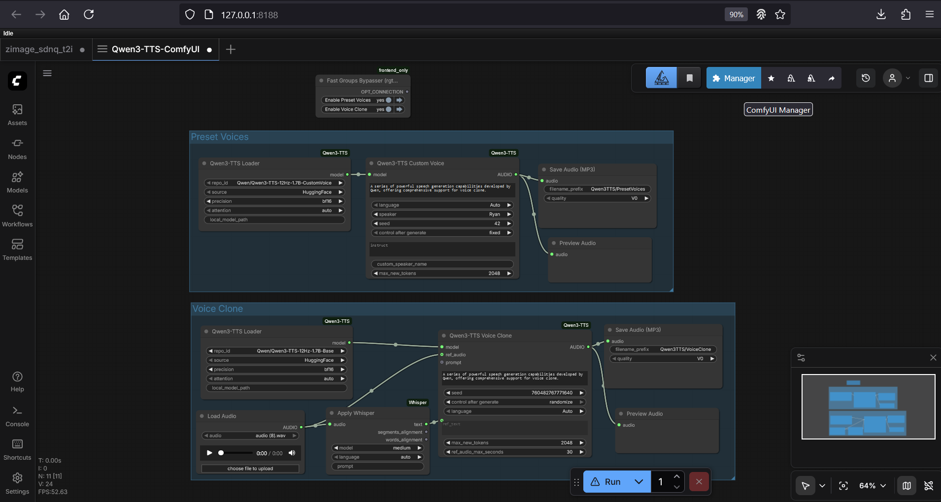Open the Custom Voice language selector

pos(442,205)
